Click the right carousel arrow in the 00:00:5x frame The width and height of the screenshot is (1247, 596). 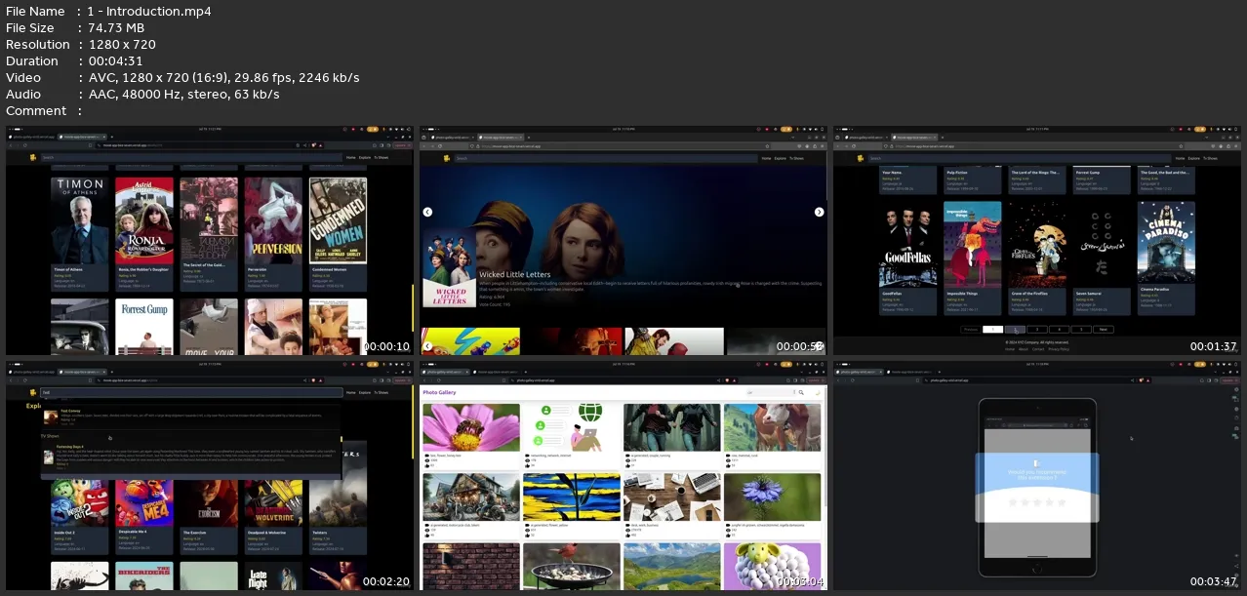pyautogui.click(x=819, y=212)
